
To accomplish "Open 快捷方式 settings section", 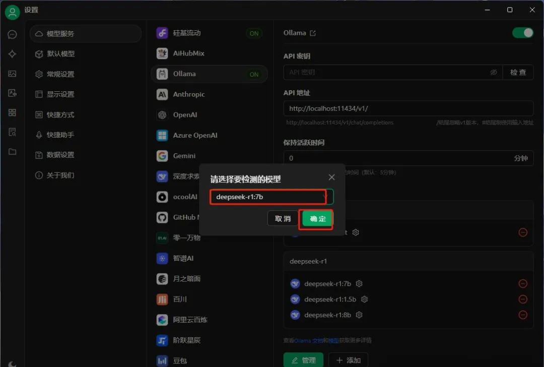I will tap(86, 114).
